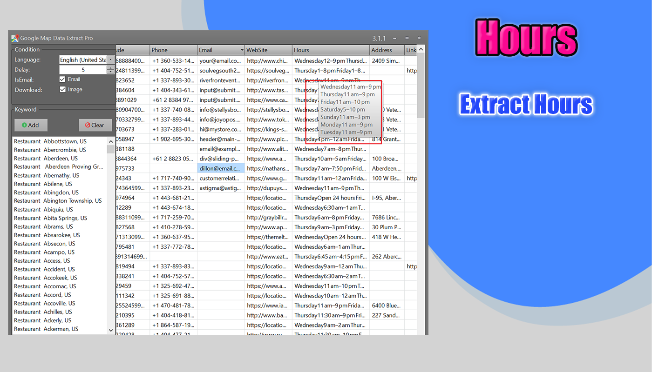This screenshot has width=652, height=372.
Task: Click the Thursday7 am–7:50 pm hours cell
Action: (x=331, y=168)
